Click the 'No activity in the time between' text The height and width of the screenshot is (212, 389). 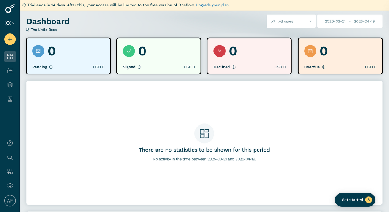(204, 159)
